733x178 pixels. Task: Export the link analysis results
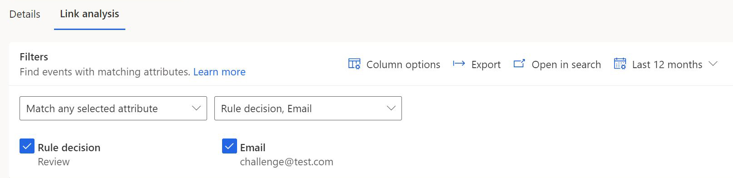(x=477, y=64)
